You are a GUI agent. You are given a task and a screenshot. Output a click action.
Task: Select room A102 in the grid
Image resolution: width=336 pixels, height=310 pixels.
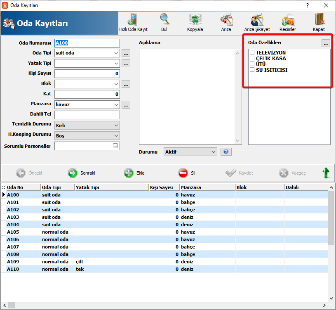point(164,210)
